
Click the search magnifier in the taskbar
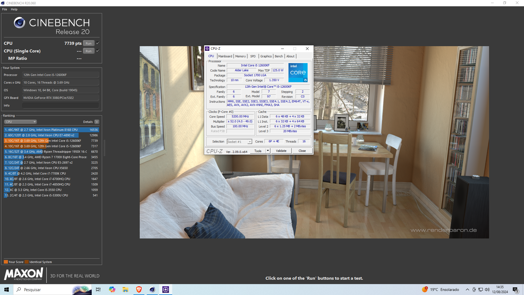pos(19,290)
